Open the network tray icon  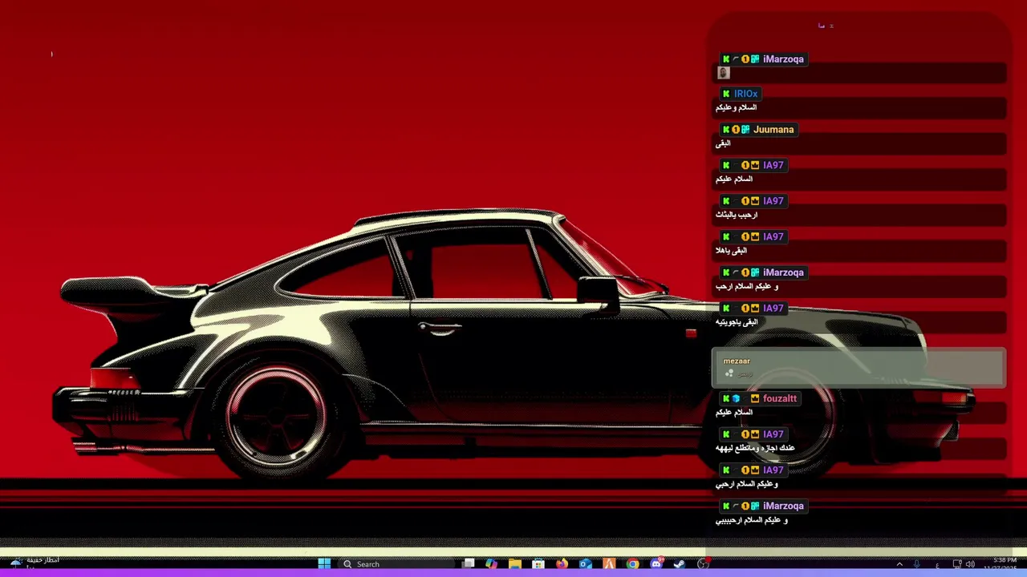click(957, 564)
